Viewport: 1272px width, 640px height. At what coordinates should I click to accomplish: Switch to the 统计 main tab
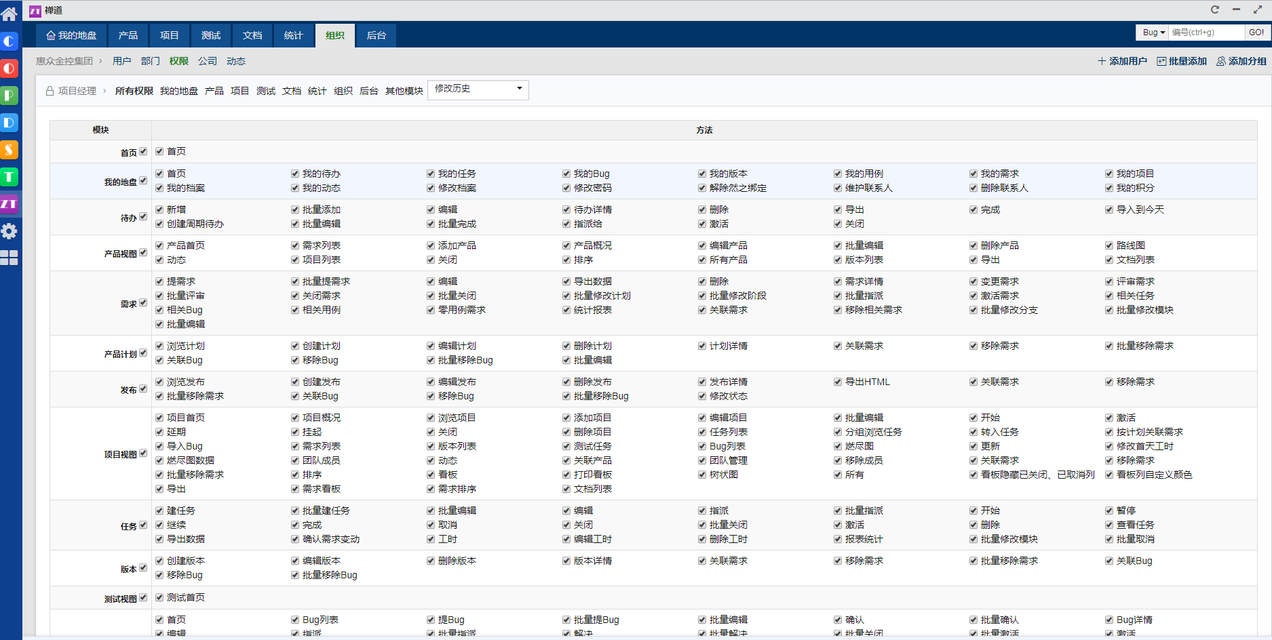pyautogui.click(x=294, y=35)
